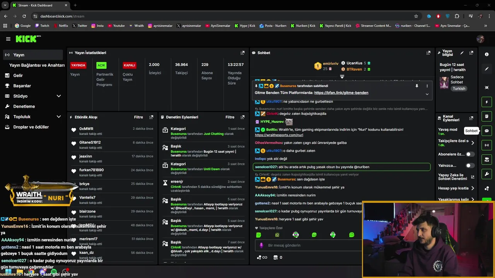Viewport: 495px width, 278px height.
Task: Reload the browser page
Action: click(x=24, y=16)
